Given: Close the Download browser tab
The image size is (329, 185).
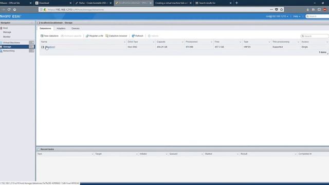Looking at the screenshot, I should pyautogui.click(x=70, y=3).
